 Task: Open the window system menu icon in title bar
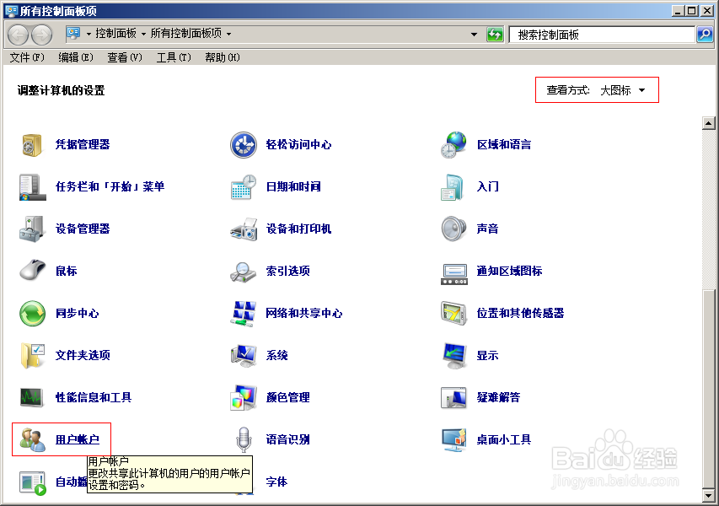pyautogui.click(x=11, y=11)
